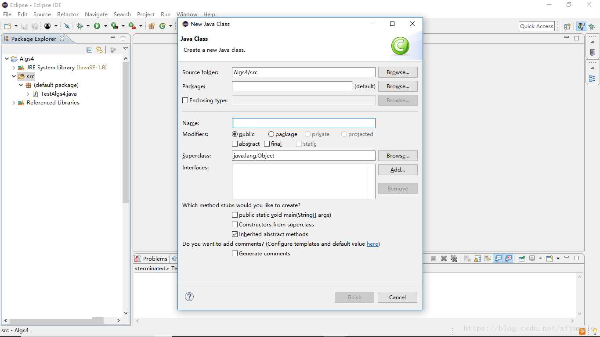This screenshot has width=600, height=337.
Task: Browse for Source folder
Action: point(398,72)
